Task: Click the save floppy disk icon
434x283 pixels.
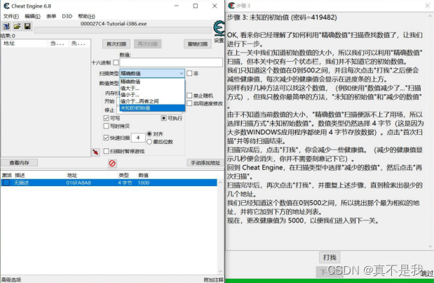Action: click(x=27, y=26)
